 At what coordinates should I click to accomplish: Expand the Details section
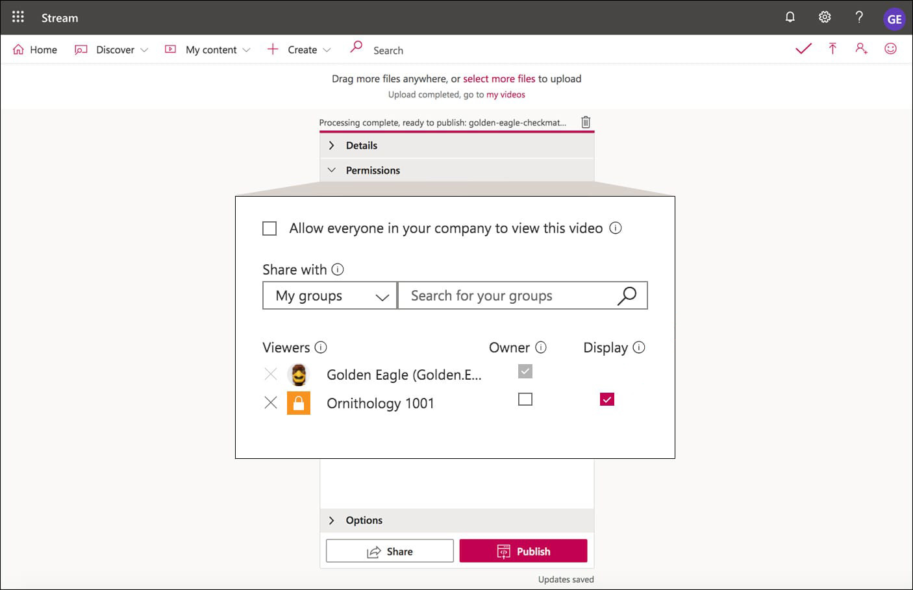pyautogui.click(x=361, y=145)
